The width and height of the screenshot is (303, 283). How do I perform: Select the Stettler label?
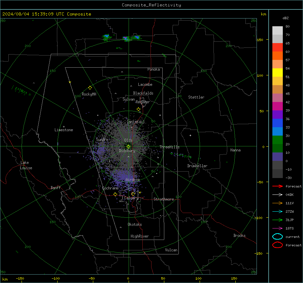tap(196, 97)
